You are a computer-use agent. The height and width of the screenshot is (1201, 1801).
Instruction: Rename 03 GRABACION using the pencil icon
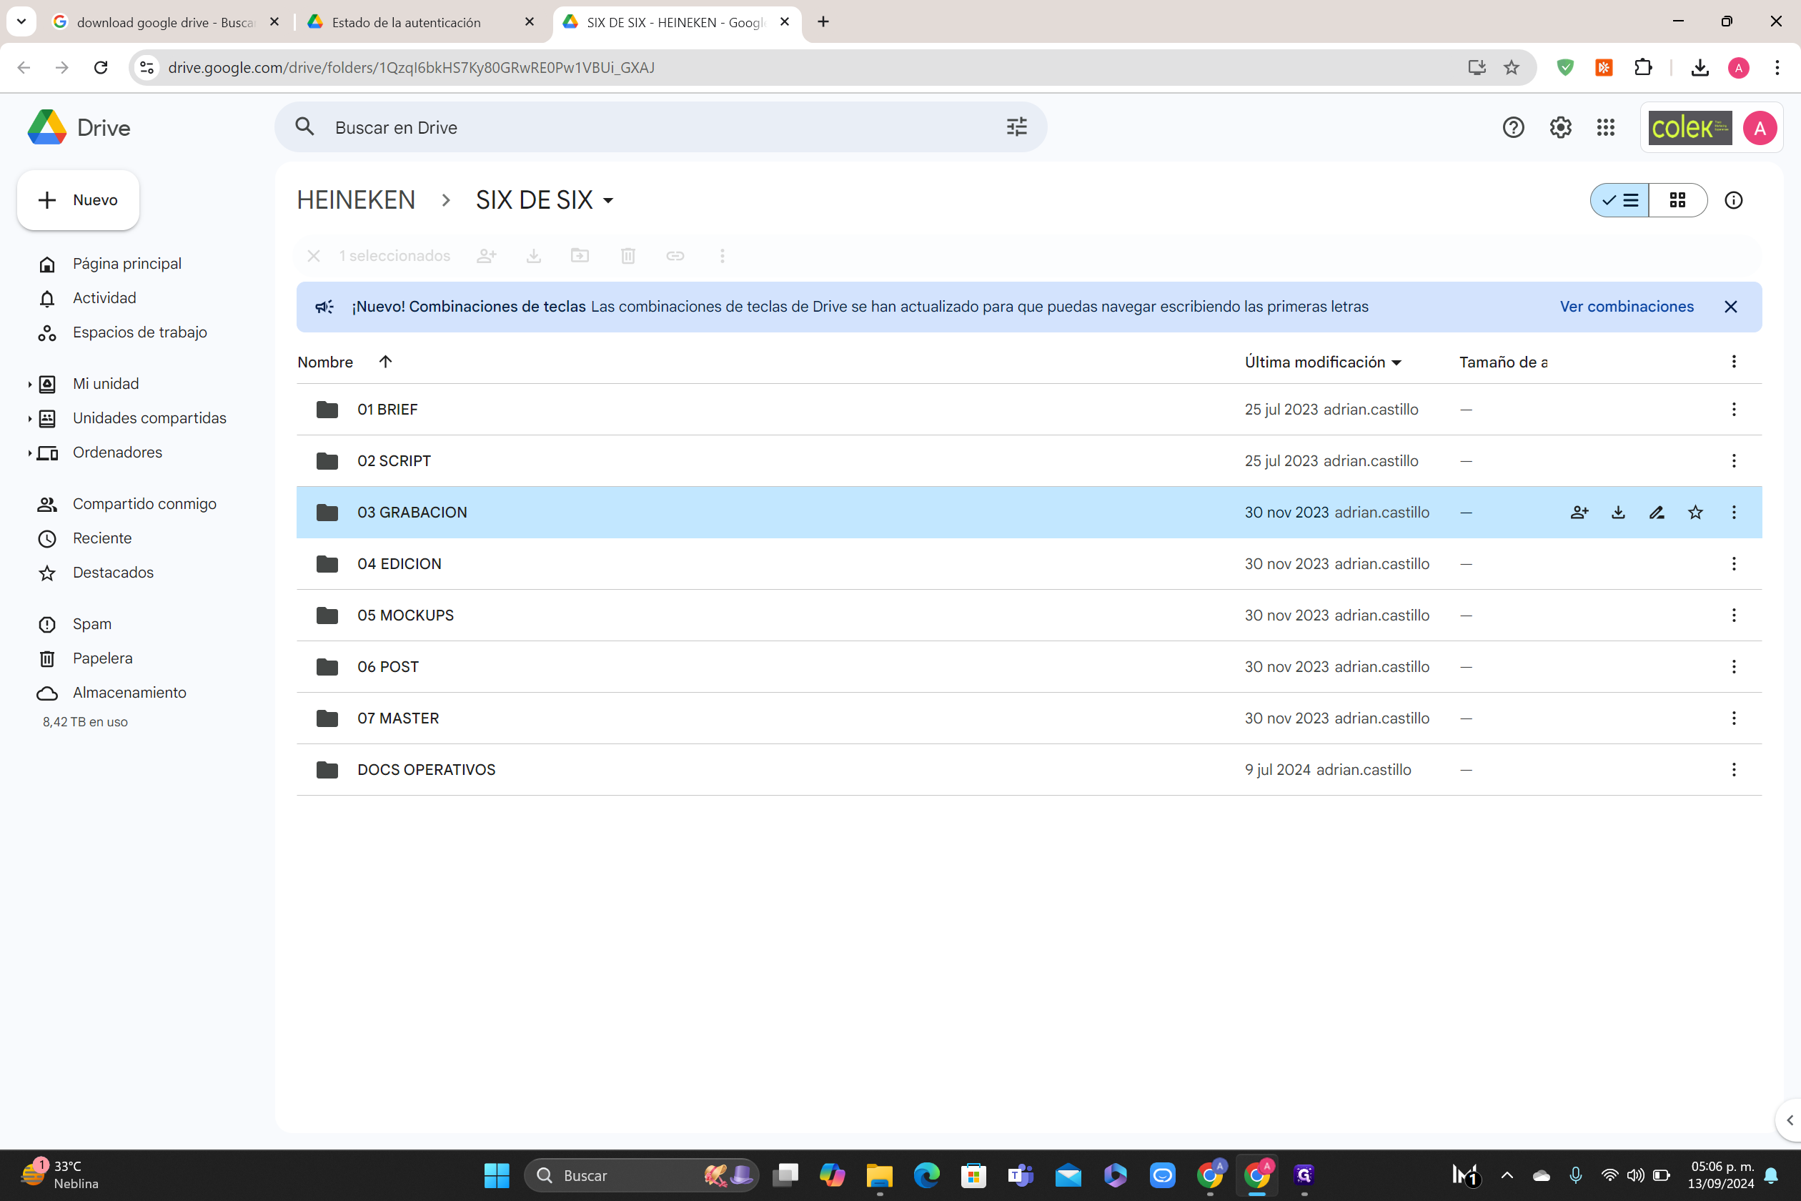[1657, 513]
